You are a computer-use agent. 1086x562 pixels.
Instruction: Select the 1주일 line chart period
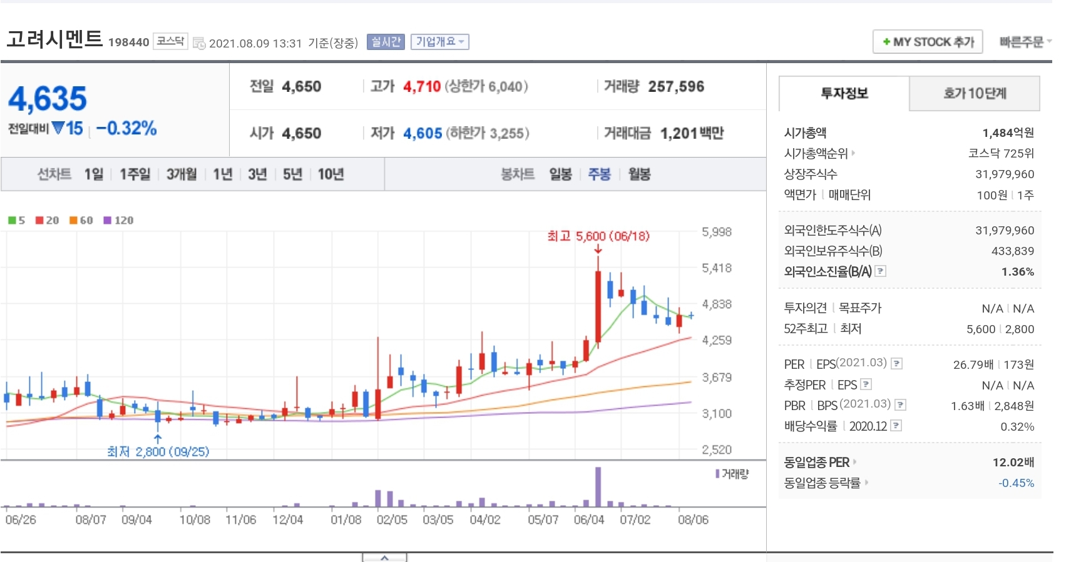tap(135, 174)
